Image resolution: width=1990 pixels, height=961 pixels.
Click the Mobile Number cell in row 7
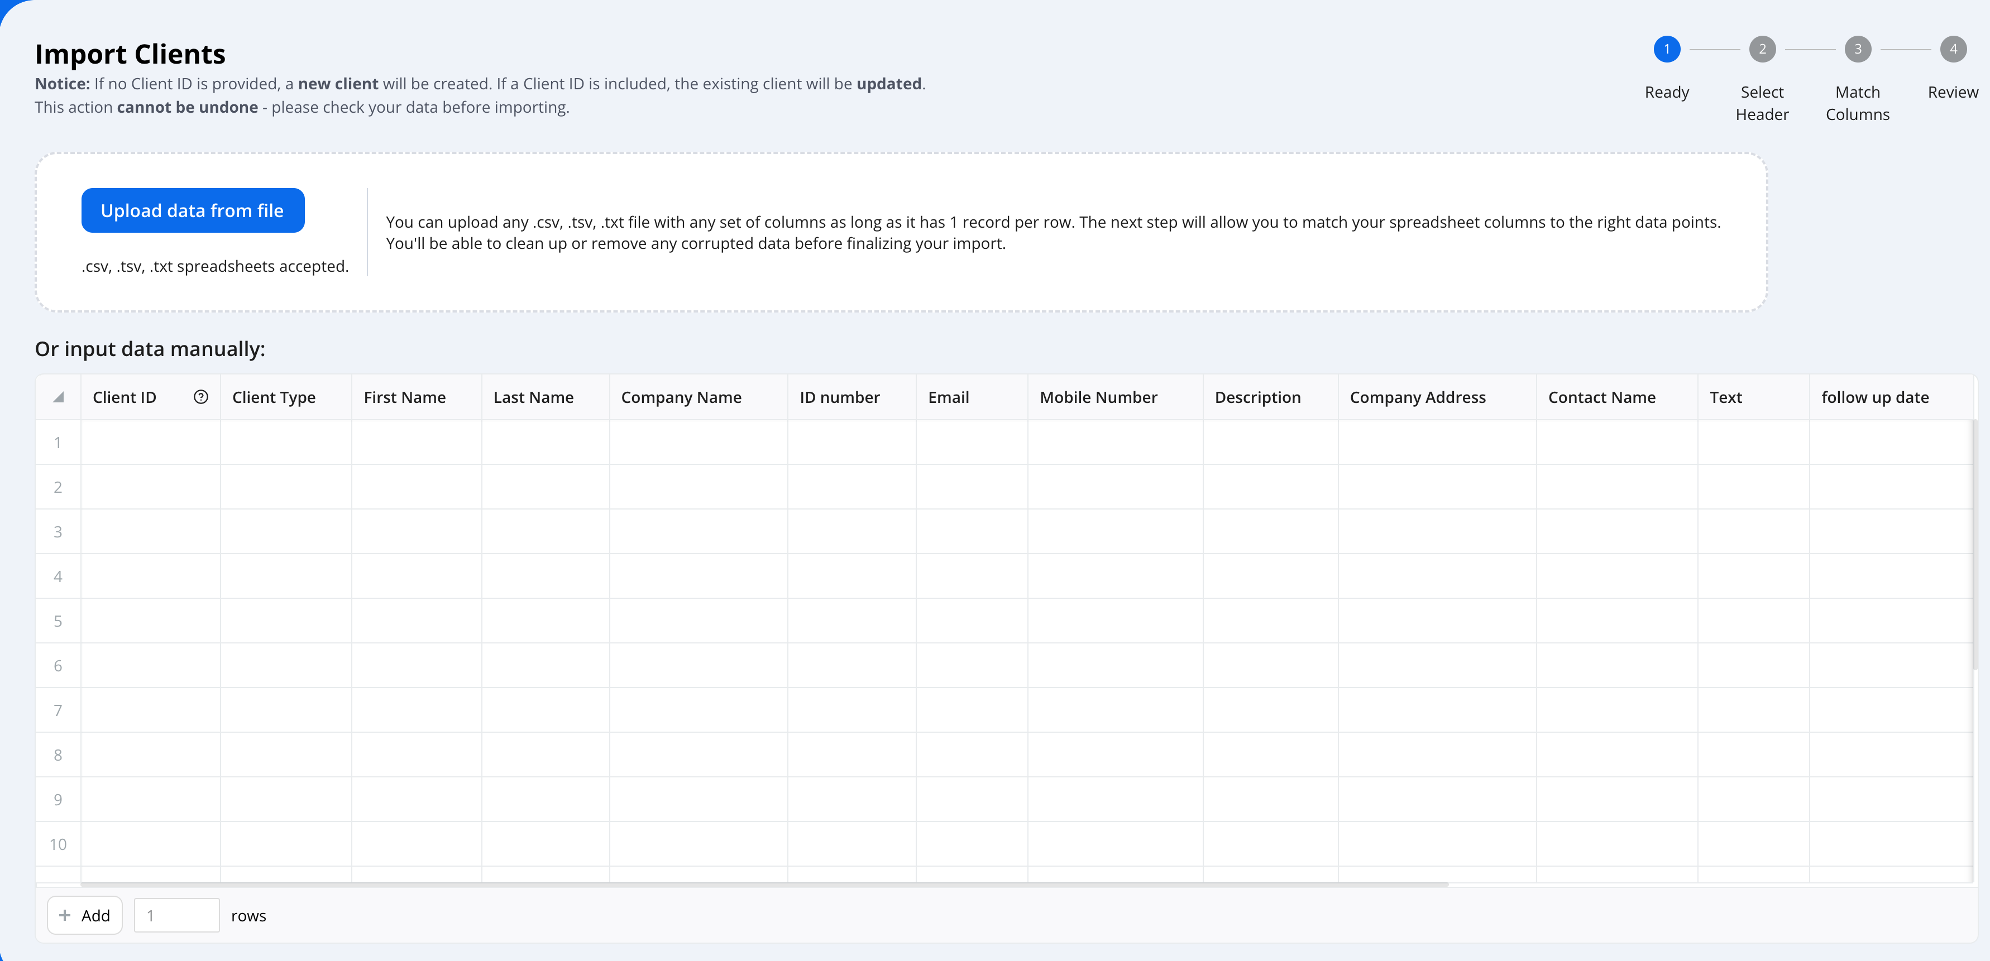(x=1116, y=710)
